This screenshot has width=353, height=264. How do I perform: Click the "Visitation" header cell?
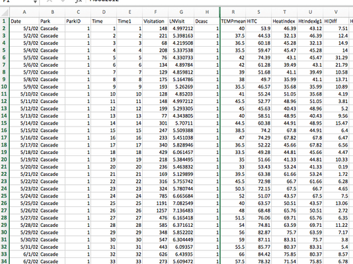pyautogui.click(x=155, y=21)
